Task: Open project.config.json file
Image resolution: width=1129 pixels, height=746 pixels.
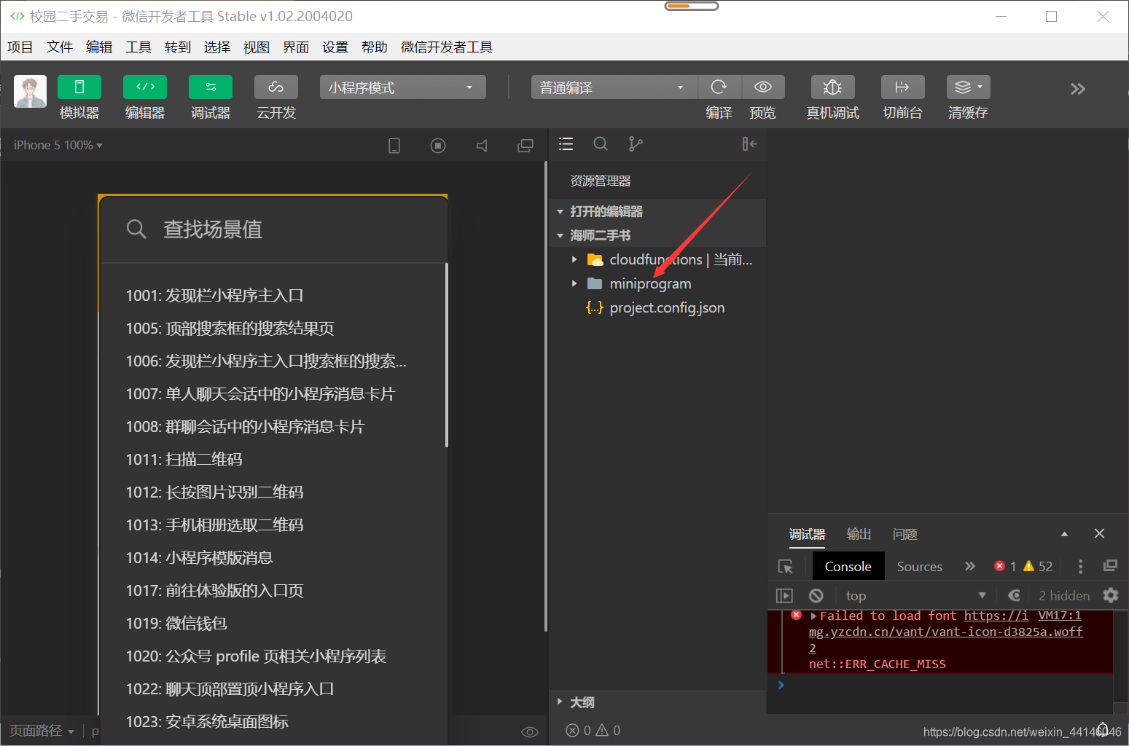Action: coord(666,307)
